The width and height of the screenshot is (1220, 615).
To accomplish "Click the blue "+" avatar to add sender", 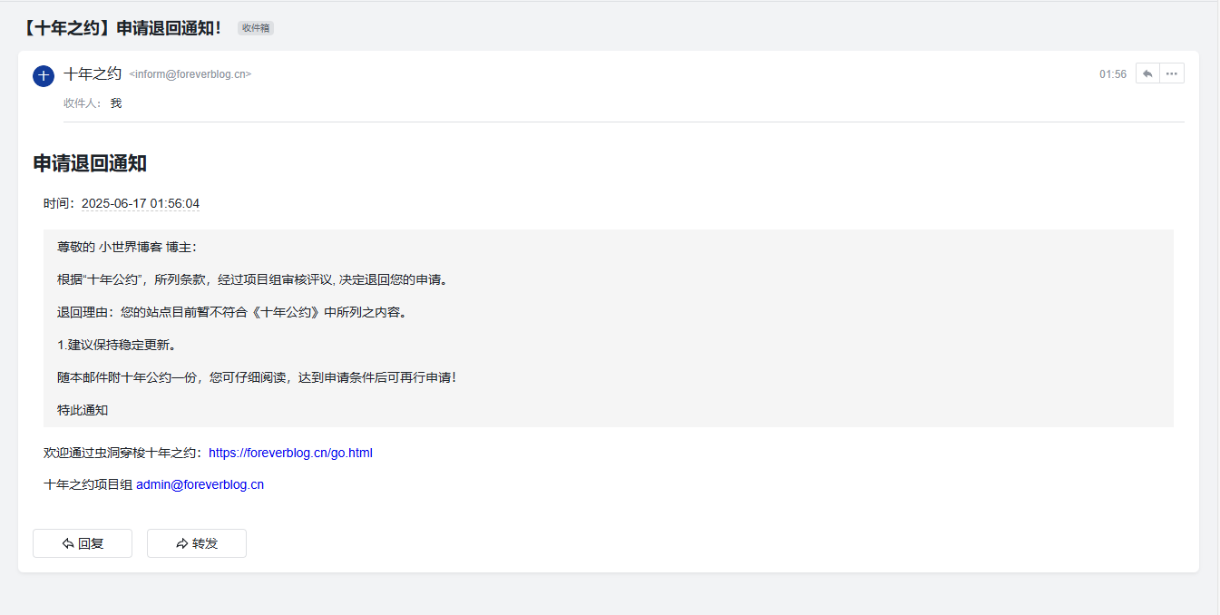I will tap(43, 76).
